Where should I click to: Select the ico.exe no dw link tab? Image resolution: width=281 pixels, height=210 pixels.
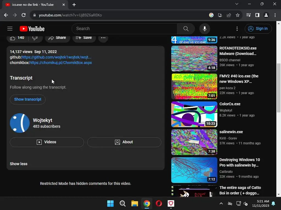pyautogui.click(x=33, y=5)
